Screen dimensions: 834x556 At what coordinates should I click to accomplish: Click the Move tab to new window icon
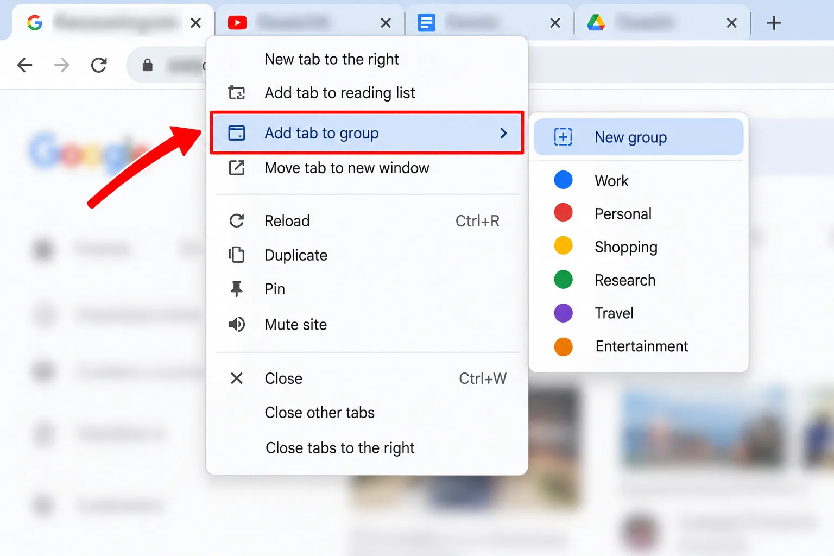pos(237,168)
